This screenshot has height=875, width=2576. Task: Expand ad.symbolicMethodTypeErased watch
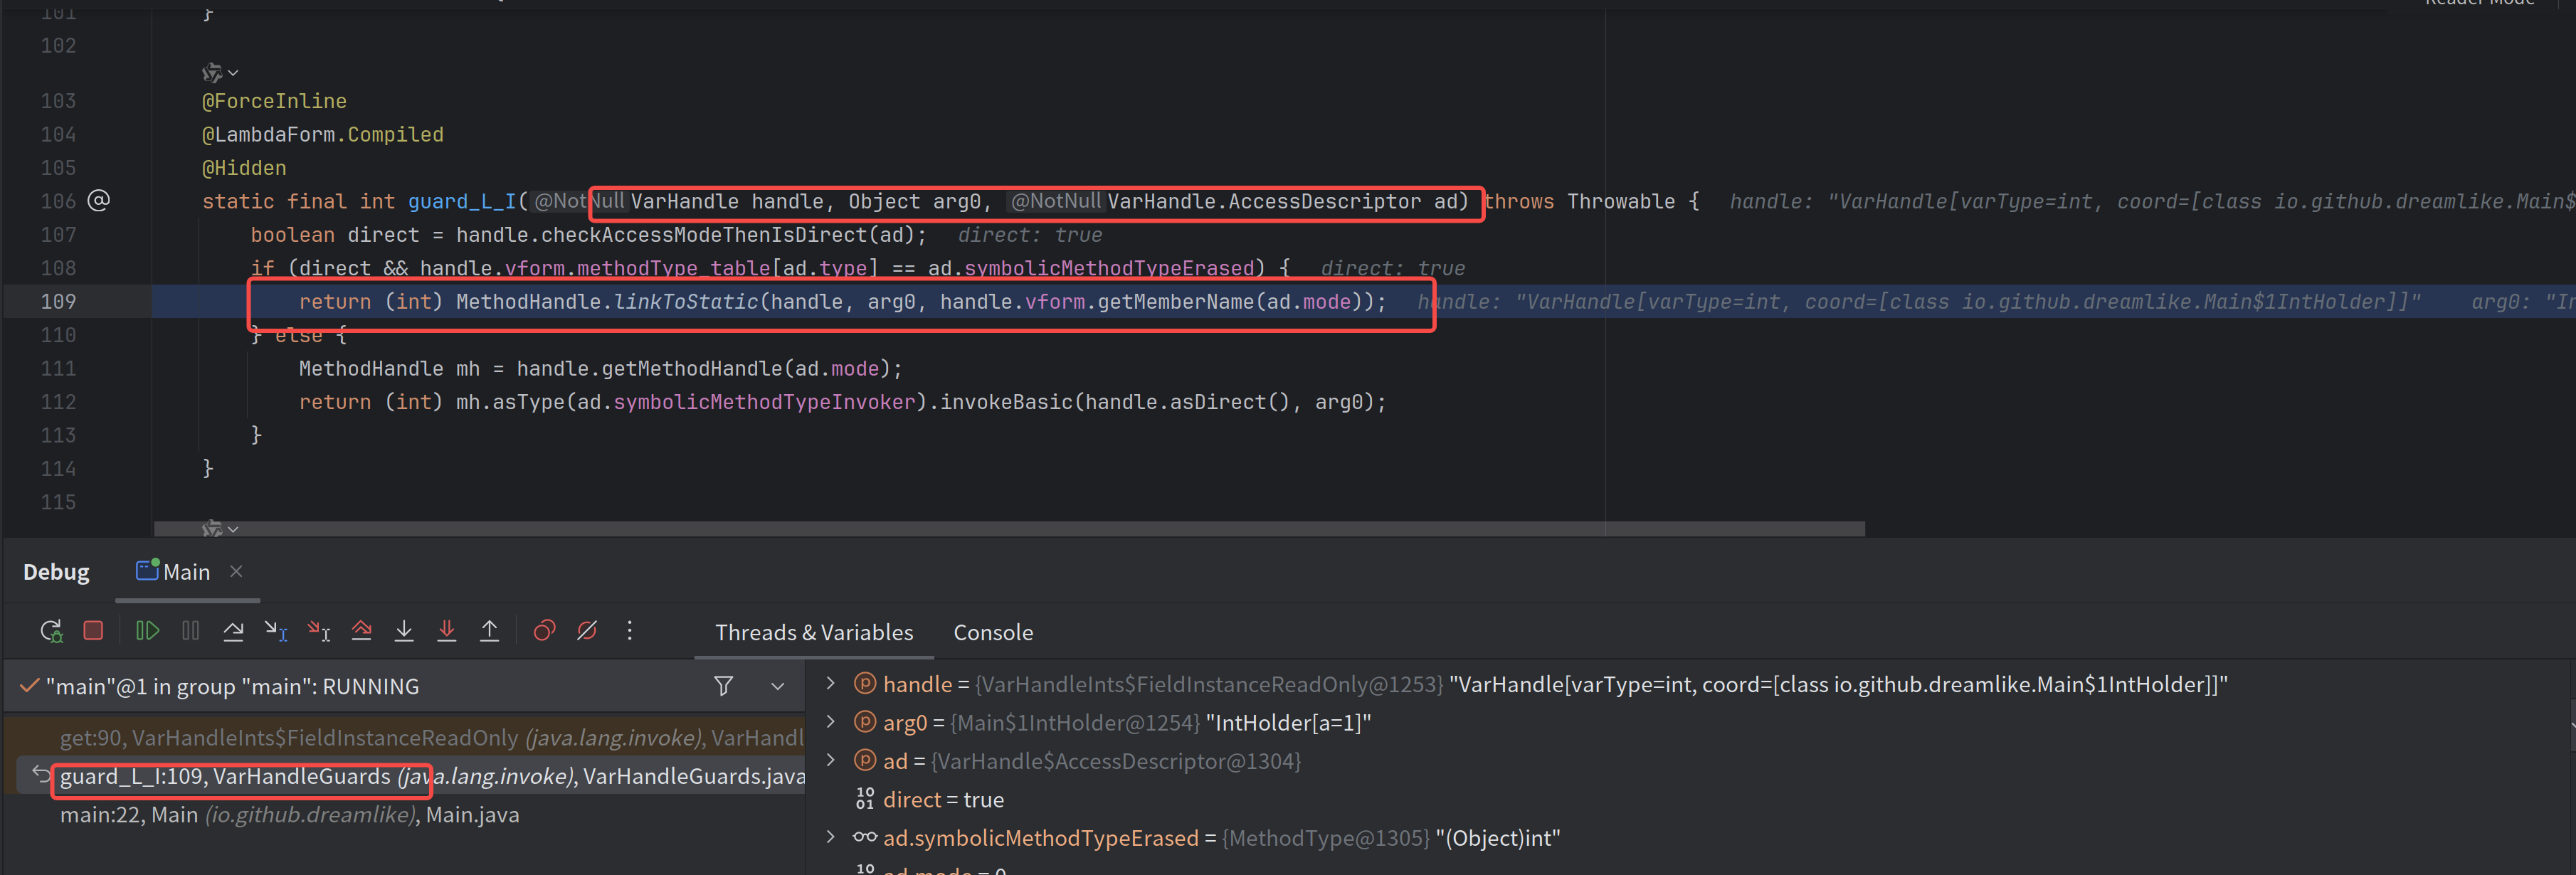(x=830, y=838)
